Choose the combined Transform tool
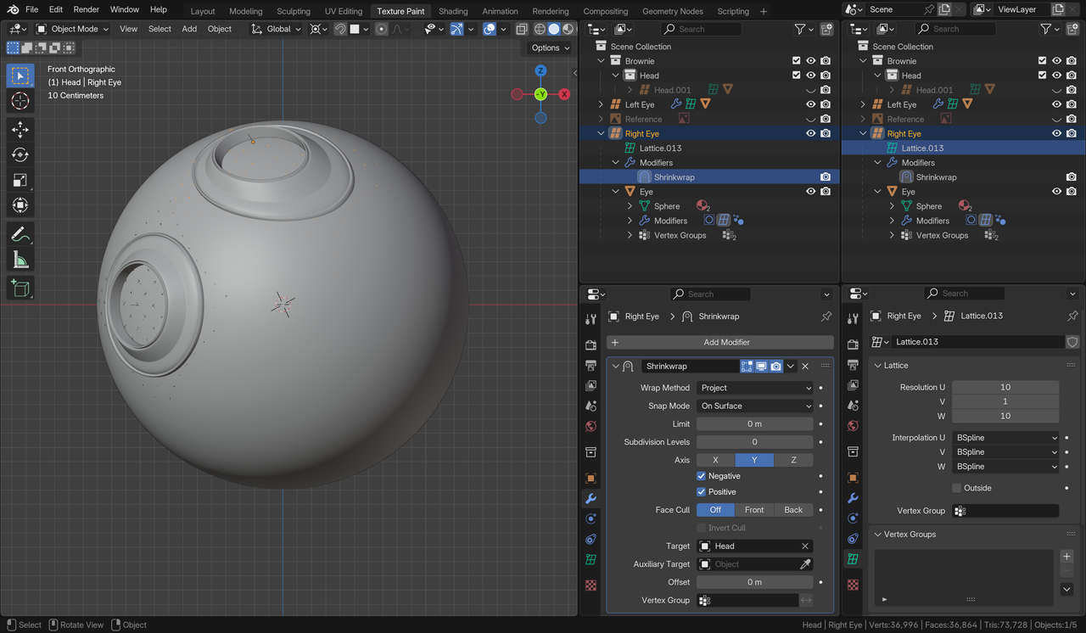This screenshot has width=1086, height=633. tap(20, 205)
